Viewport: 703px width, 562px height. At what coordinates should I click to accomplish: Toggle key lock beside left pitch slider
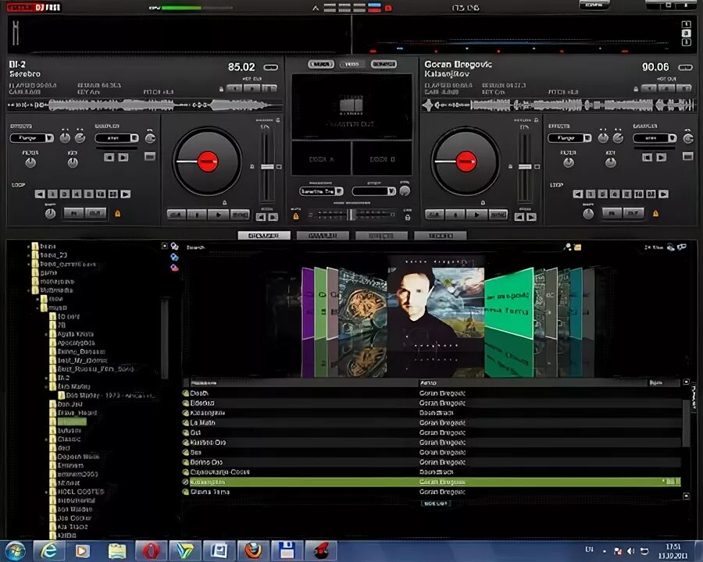[x=252, y=167]
